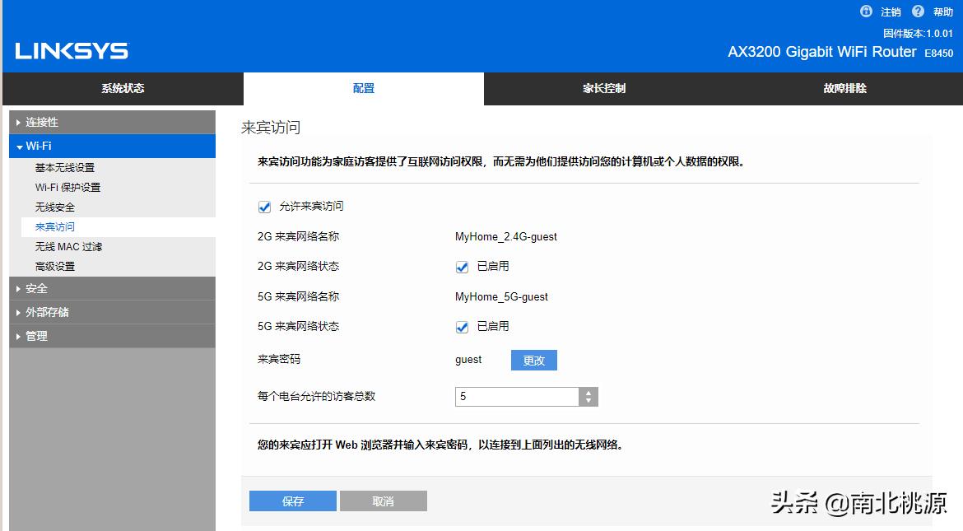Open help via the question mark icon

[917, 12]
